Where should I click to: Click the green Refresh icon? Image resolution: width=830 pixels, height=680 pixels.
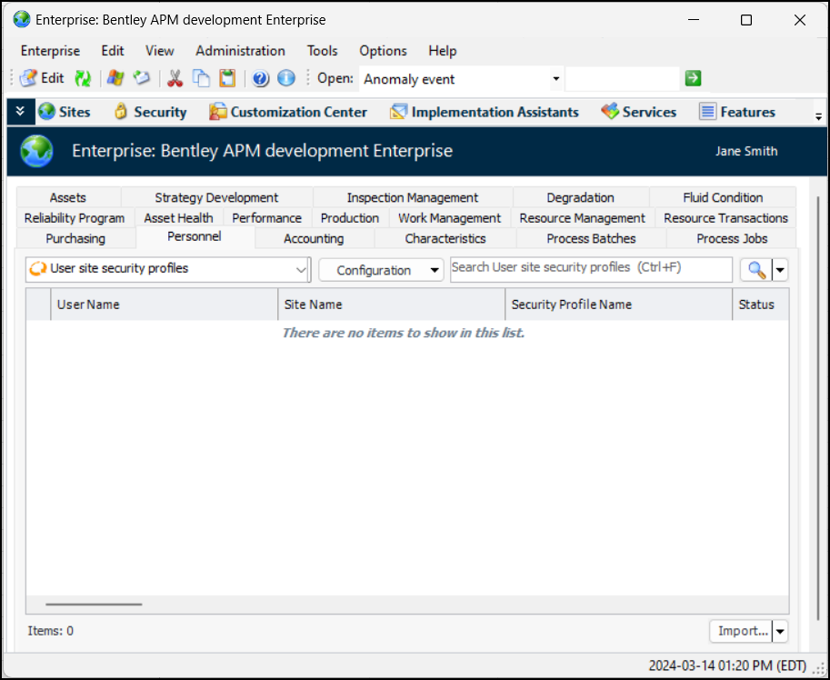tap(83, 78)
